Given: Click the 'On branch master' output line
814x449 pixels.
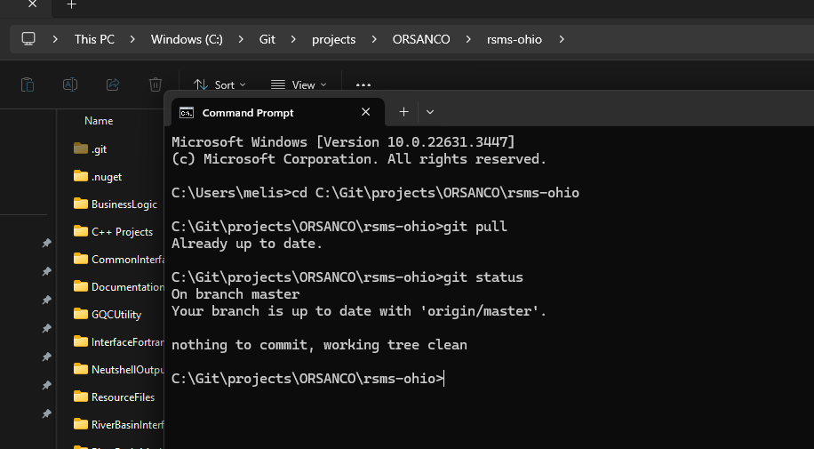Looking at the screenshot, I should [x=235, y=294].
